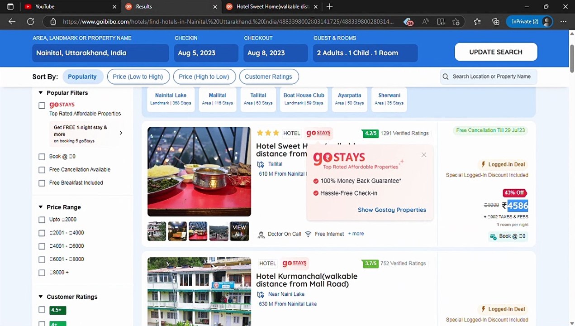This screenshot has height=326, width=575.
Task: Click Search Location or Property Name box
Action: [489, 77]
